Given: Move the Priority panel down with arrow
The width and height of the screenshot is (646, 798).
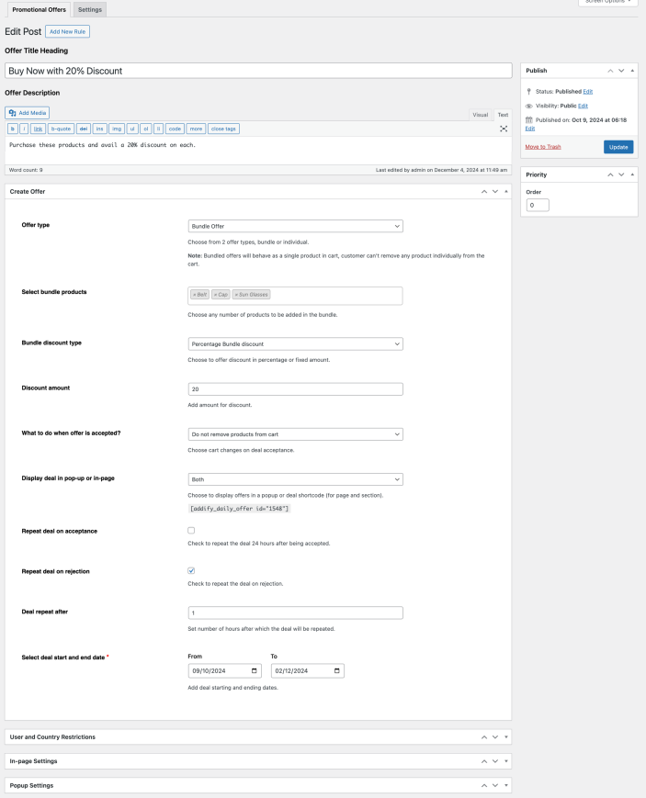Looking at the screenshot, I should (x=620, y=174).
